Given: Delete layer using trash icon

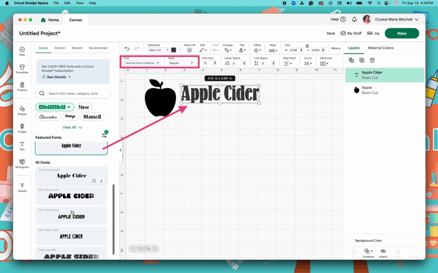Looking at the screenshot, I should click(372, 61).
